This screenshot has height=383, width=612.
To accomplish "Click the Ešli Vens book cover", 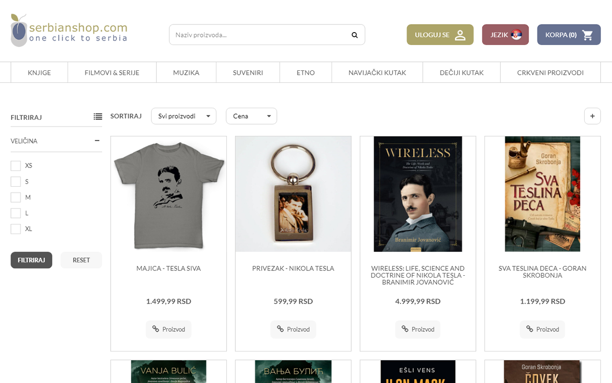I will tap(418, 372).
